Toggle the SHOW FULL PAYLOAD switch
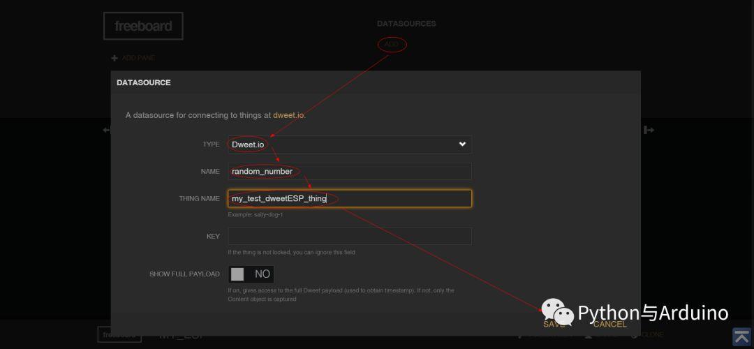The image size is (754, 349). (x=251, y=274)
